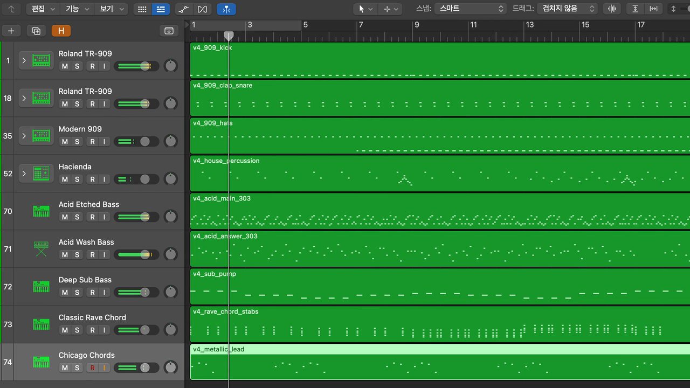
Task: Duplicate track using duplicate icon
Action: click(x=36, y=31)
